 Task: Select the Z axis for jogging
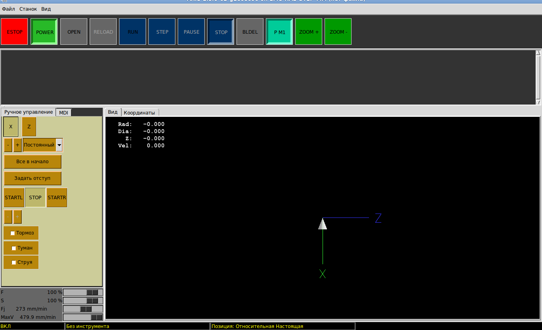tap(29, 127)
